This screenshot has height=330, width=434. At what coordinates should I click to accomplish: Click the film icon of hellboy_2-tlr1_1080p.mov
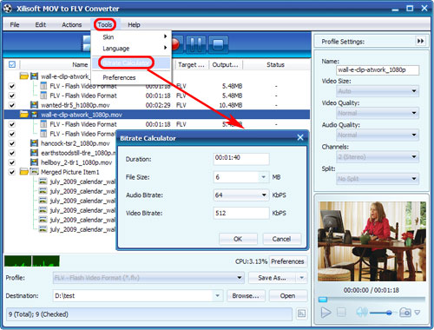click(x=34, y=162)
